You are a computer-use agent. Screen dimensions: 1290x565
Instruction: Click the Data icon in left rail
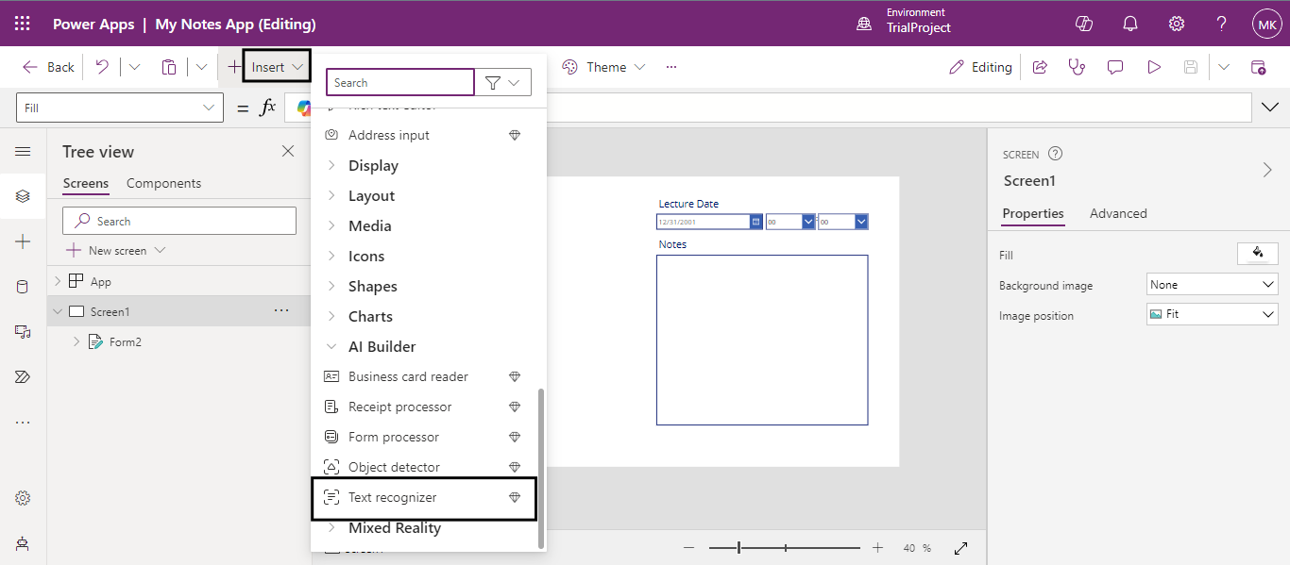click(23, 287)
